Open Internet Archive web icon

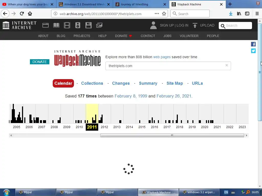[46, 25]
